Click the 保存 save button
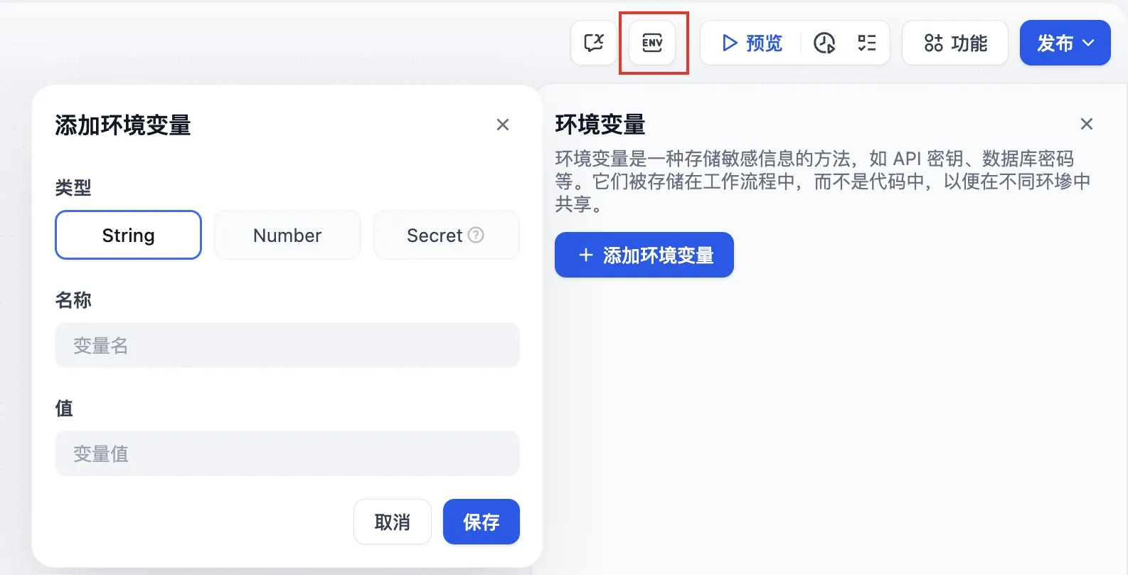This screenshot has width=1128, height=575. [481, 522]
